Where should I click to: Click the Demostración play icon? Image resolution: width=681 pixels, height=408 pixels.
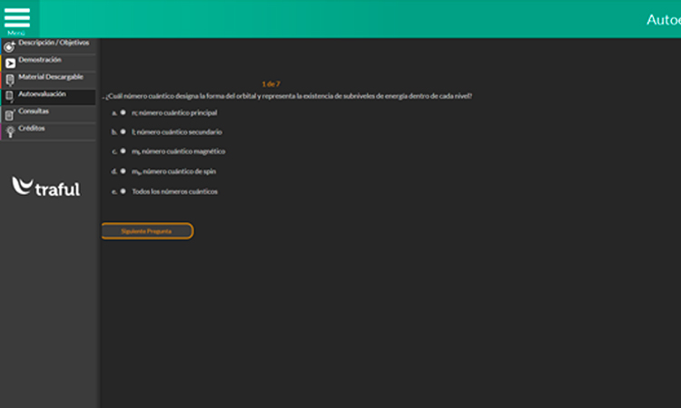tap(10, 63)
